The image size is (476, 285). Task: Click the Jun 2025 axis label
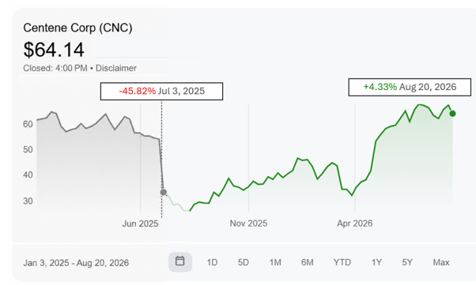(x=140, y=223)
